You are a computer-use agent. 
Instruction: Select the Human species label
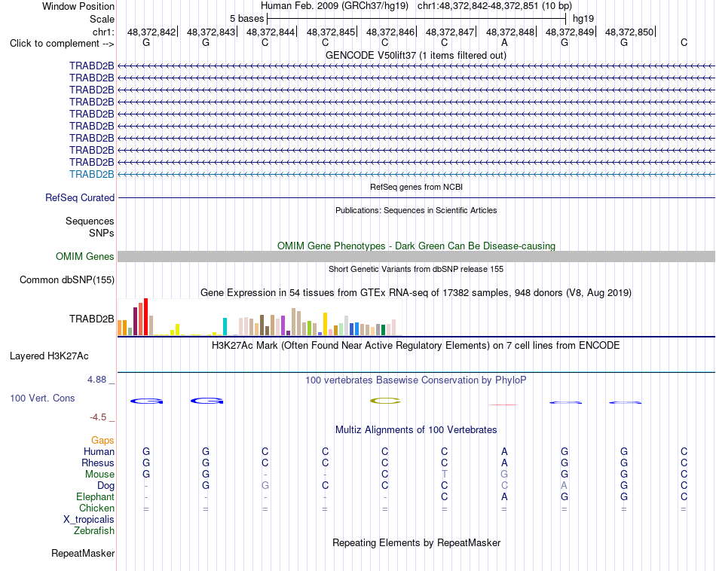pos(99,451)
